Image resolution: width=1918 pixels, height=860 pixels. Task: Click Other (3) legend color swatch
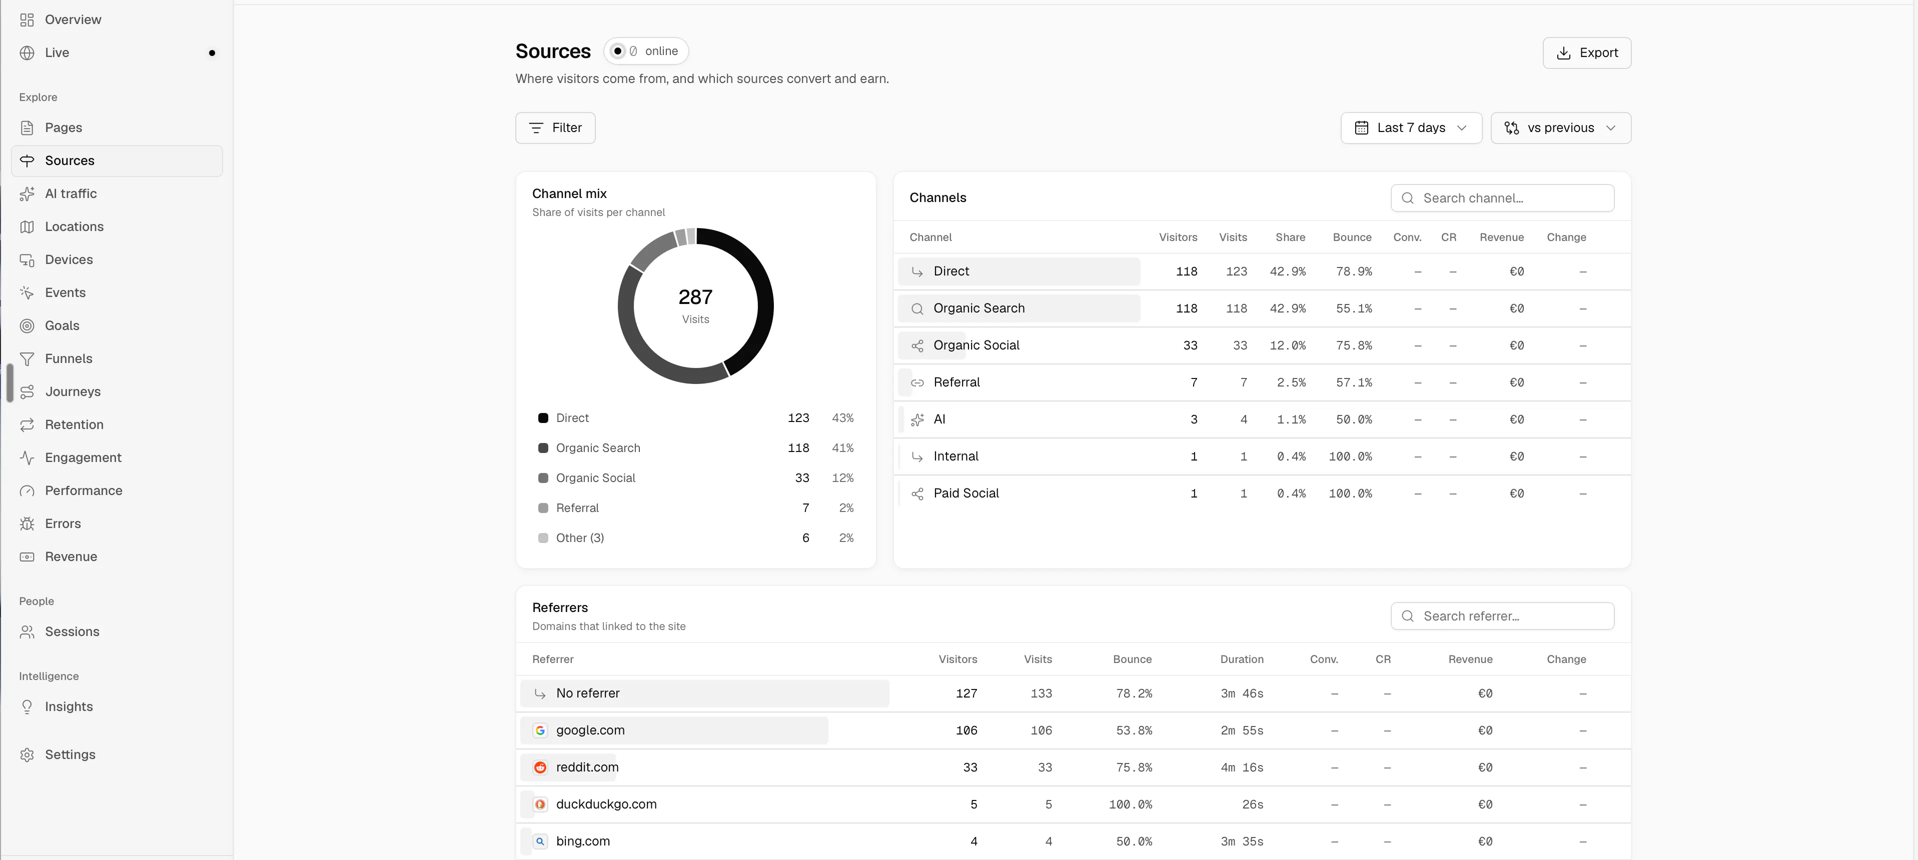(x=543, y=538)
